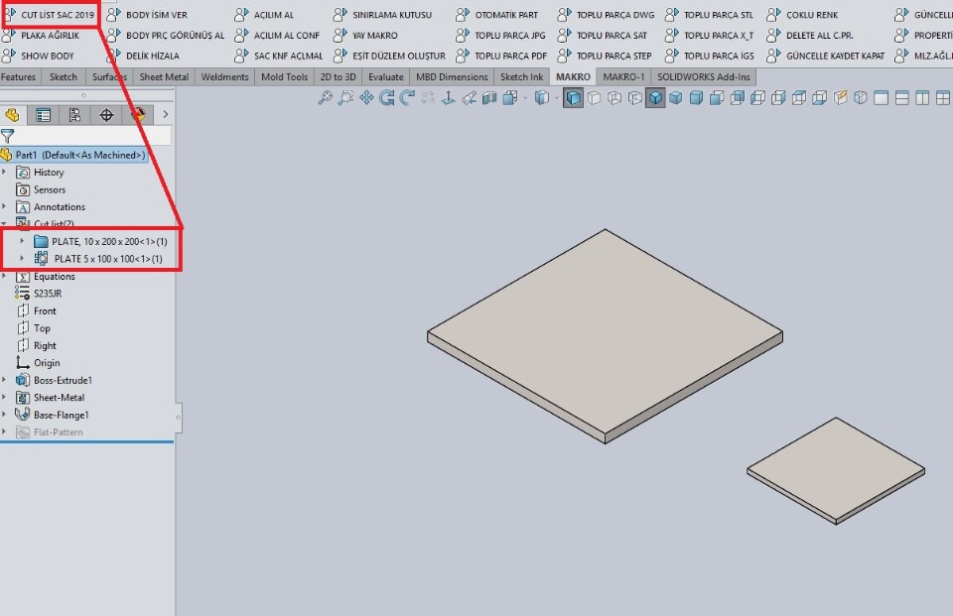Select the Rotate view tool
Screen dimensions: 953x616
coord(386,98)
